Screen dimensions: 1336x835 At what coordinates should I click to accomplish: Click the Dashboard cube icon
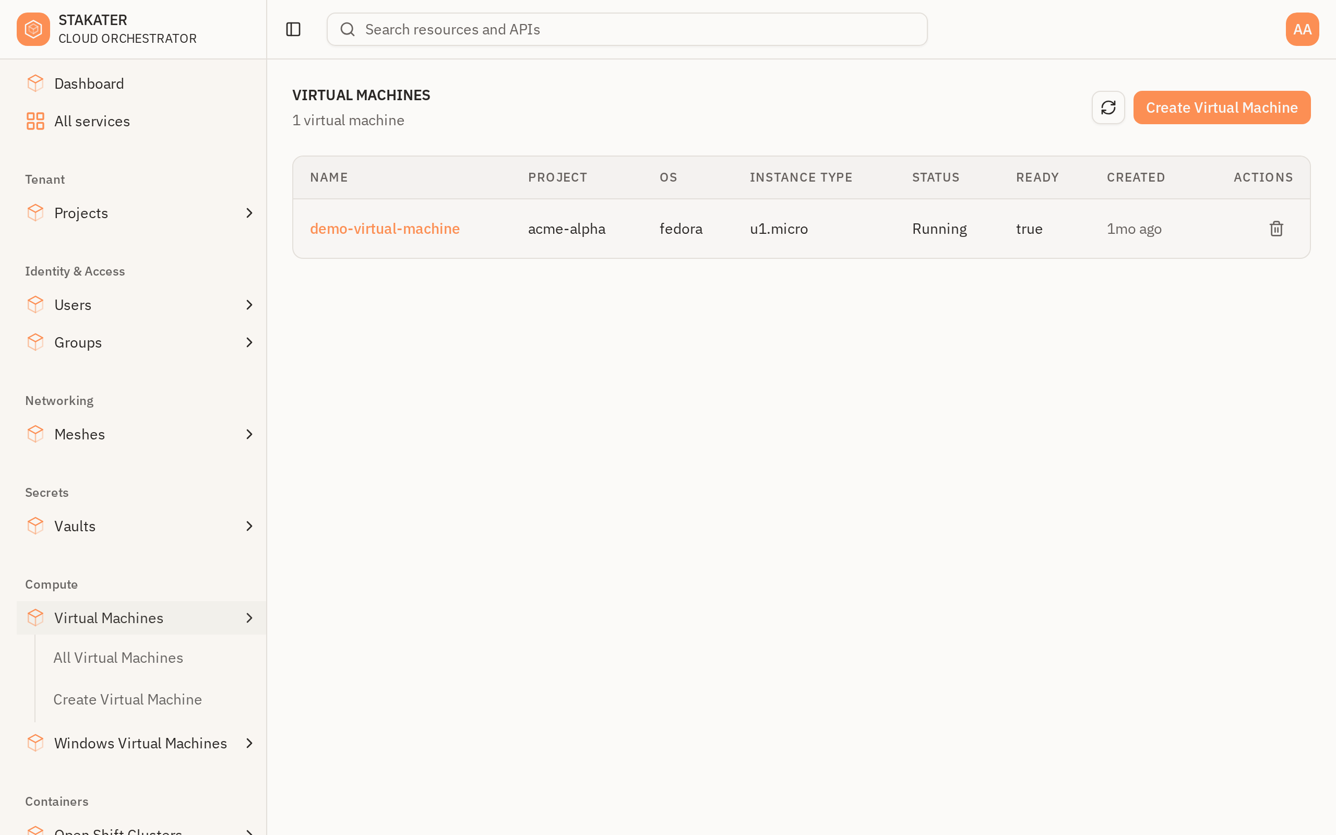pos(35,83)
